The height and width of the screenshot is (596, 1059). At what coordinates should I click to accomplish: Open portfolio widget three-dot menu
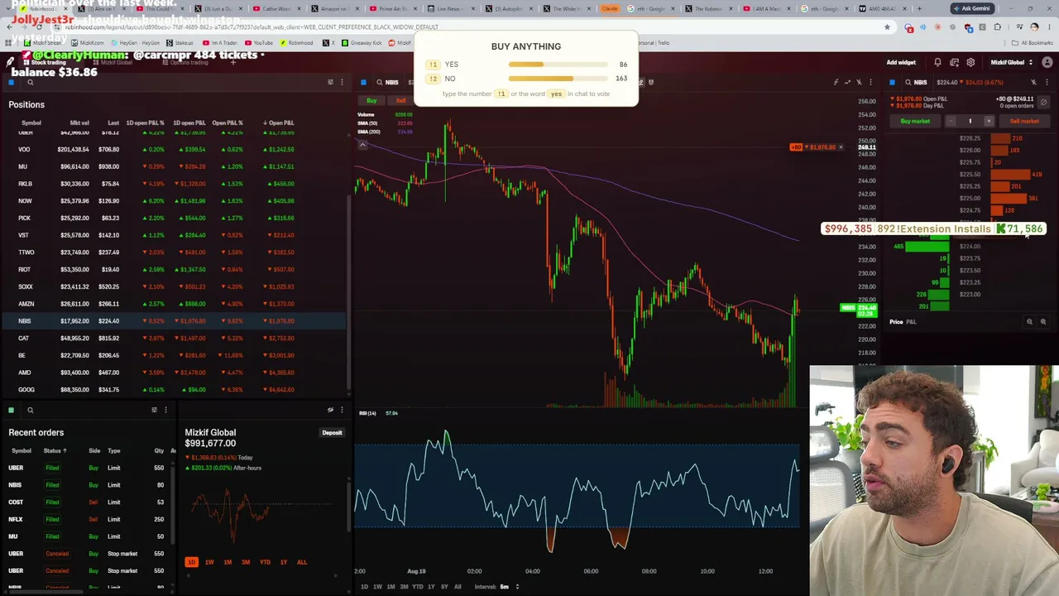click(x=342, y=410)
